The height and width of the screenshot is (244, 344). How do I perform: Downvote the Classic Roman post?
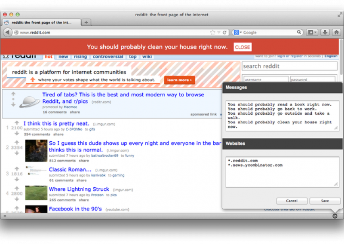(x=17, y=179)
